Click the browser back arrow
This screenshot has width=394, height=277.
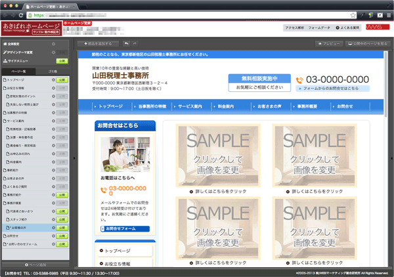[7, 14]
